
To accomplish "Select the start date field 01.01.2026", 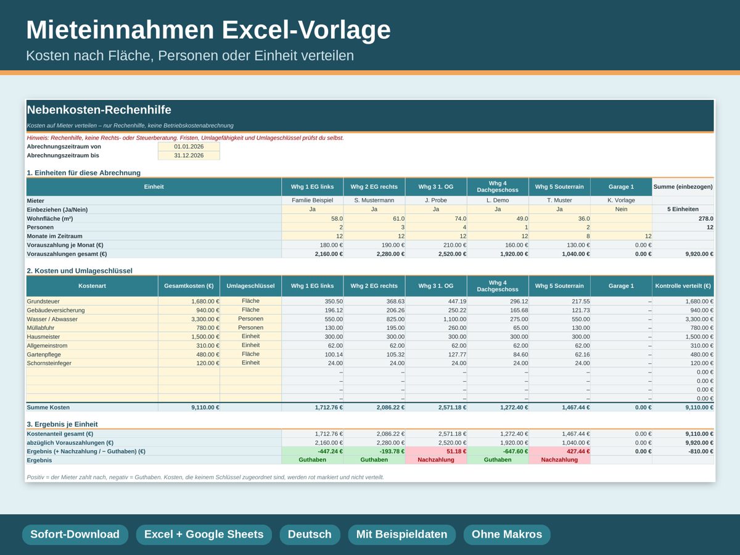I will coord(189,147).
